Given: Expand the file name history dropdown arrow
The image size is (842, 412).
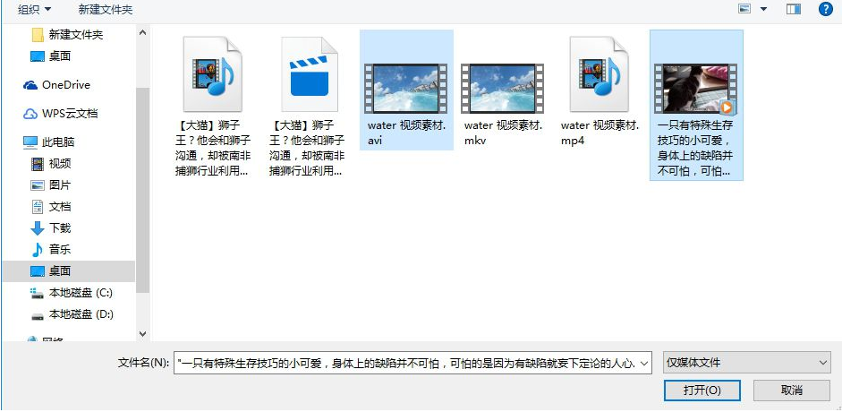Looking at the screenshot, I should pyautogui.click(x=645, y=364).
